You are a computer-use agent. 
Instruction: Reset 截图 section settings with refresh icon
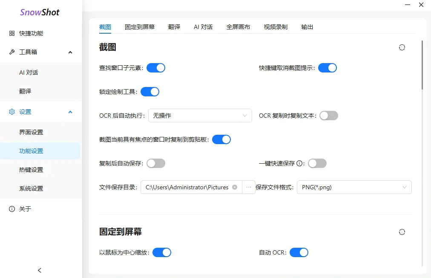402,47
